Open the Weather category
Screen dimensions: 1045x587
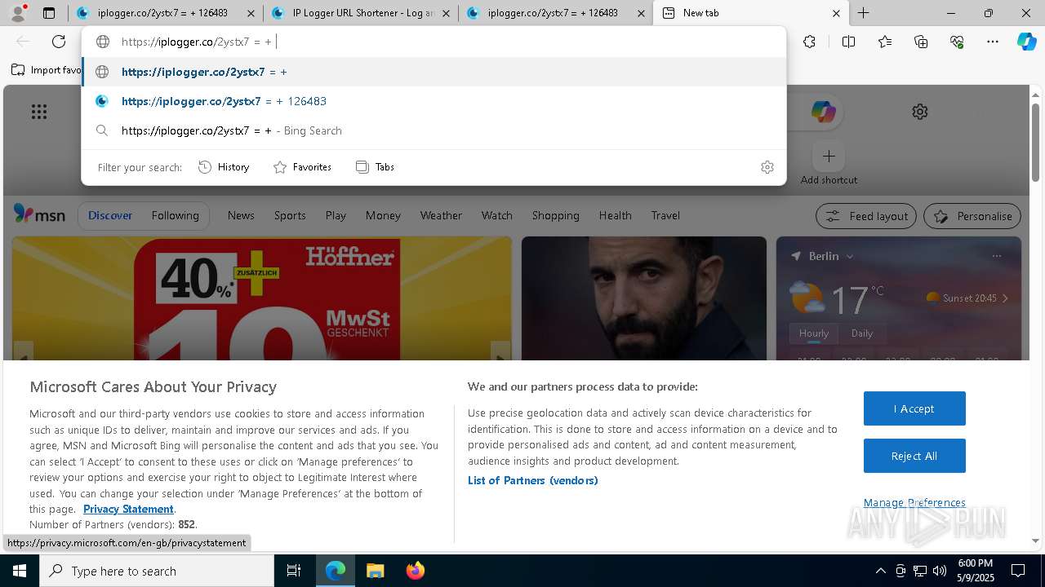pos(441,215)
